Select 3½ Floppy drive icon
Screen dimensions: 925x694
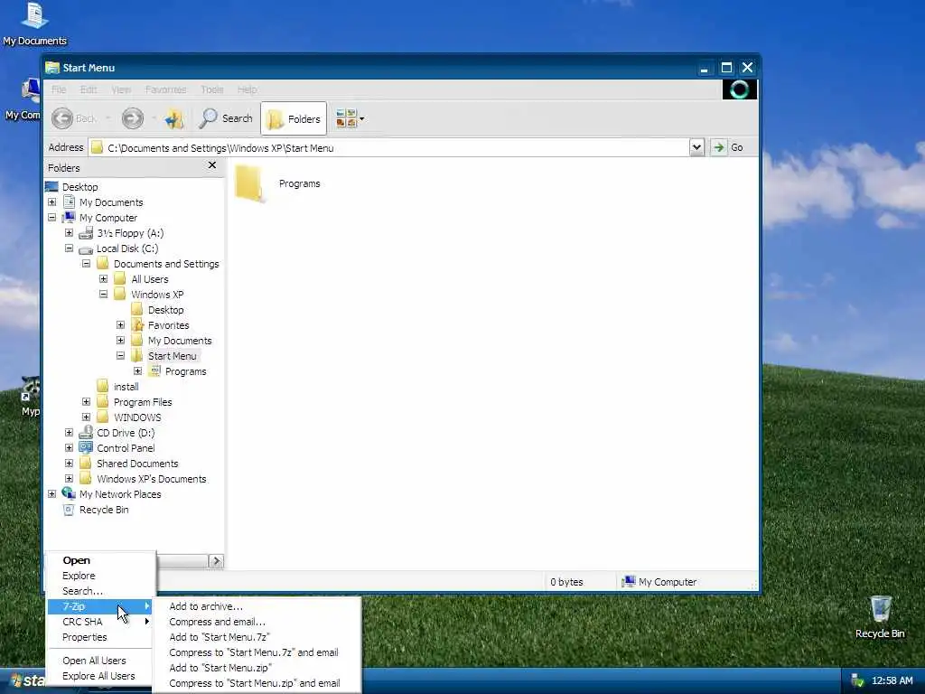tap(86, 233)
